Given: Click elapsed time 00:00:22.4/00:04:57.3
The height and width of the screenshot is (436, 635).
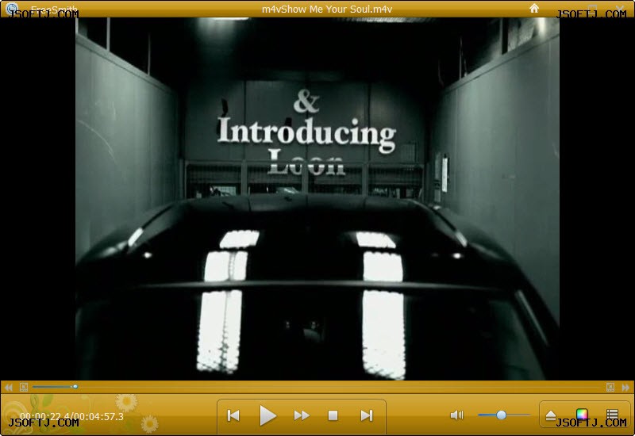Looking at the screenshot, I should tap(71, 417).
